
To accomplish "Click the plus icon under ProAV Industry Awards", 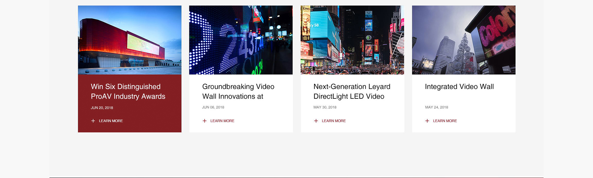I will click(93, 121).
